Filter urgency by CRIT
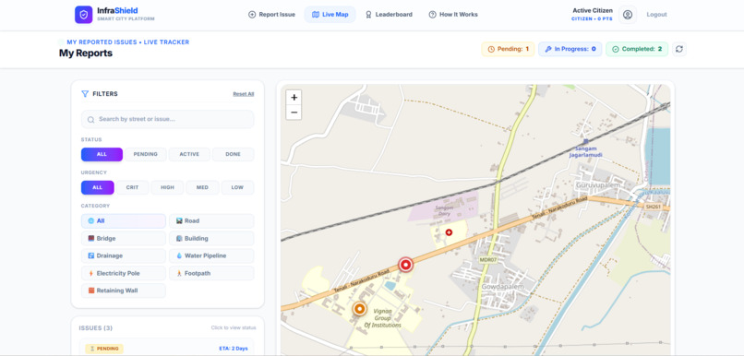Screen dimensions: 744x356 click(132, 188)
